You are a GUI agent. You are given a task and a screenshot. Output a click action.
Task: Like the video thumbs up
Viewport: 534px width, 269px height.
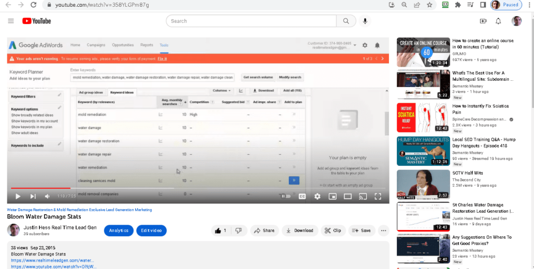coord(221,230)
